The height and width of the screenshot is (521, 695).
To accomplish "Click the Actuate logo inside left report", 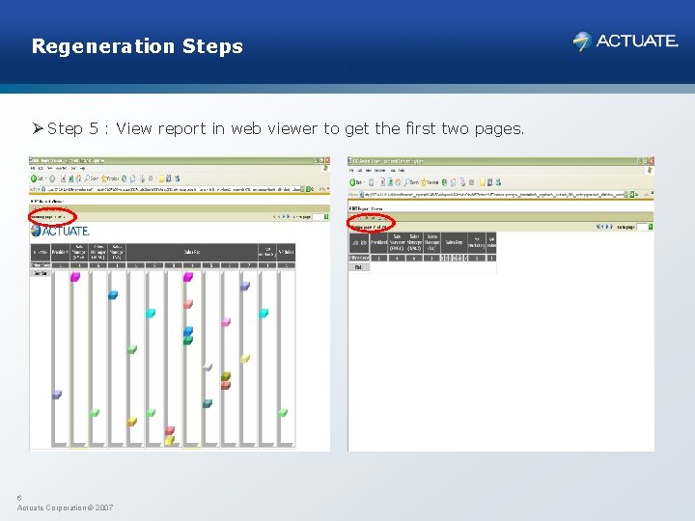I will (x=60, y=231).
